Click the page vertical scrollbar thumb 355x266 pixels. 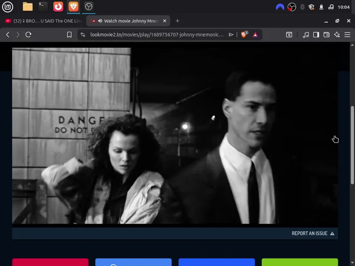click(x=352, y=145)
